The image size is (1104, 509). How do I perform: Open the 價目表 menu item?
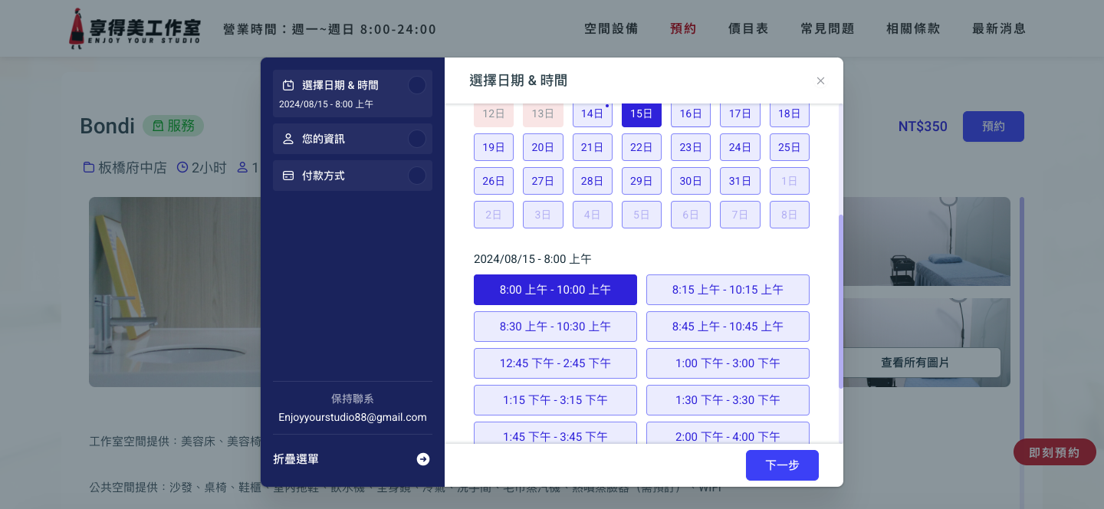coord(748,29)
